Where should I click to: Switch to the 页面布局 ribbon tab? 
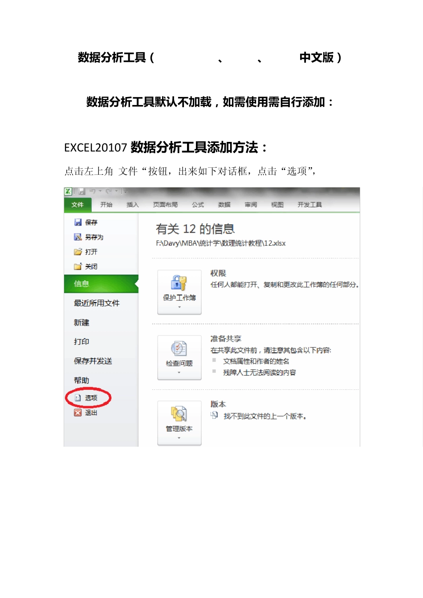click(165, 205)
